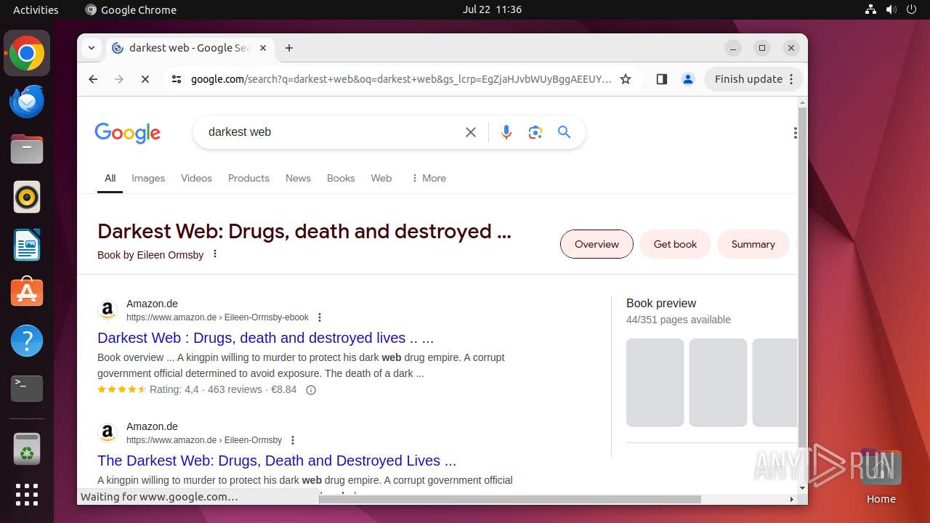Open the Chrome profile avatar

(x=688, y=79)
